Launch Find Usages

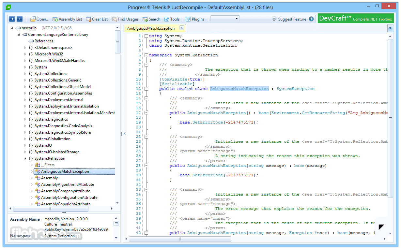(x=125, y=19)
